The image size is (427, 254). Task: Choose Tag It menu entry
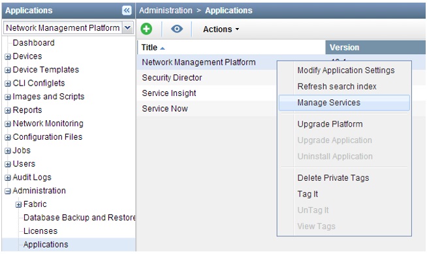(x=308, y=194)
